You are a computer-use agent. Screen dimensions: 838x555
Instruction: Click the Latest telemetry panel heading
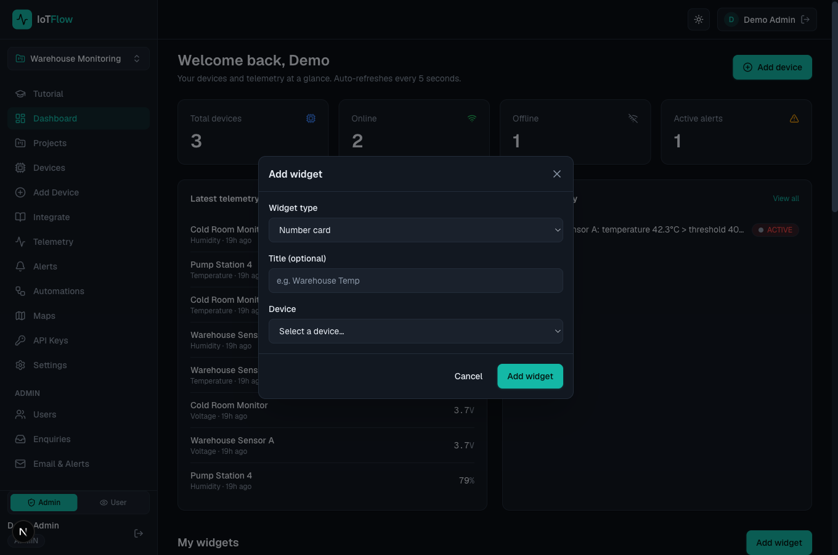click(x=224, y=199)
